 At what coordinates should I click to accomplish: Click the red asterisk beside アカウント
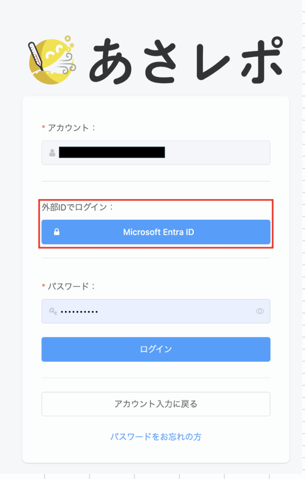43,128
